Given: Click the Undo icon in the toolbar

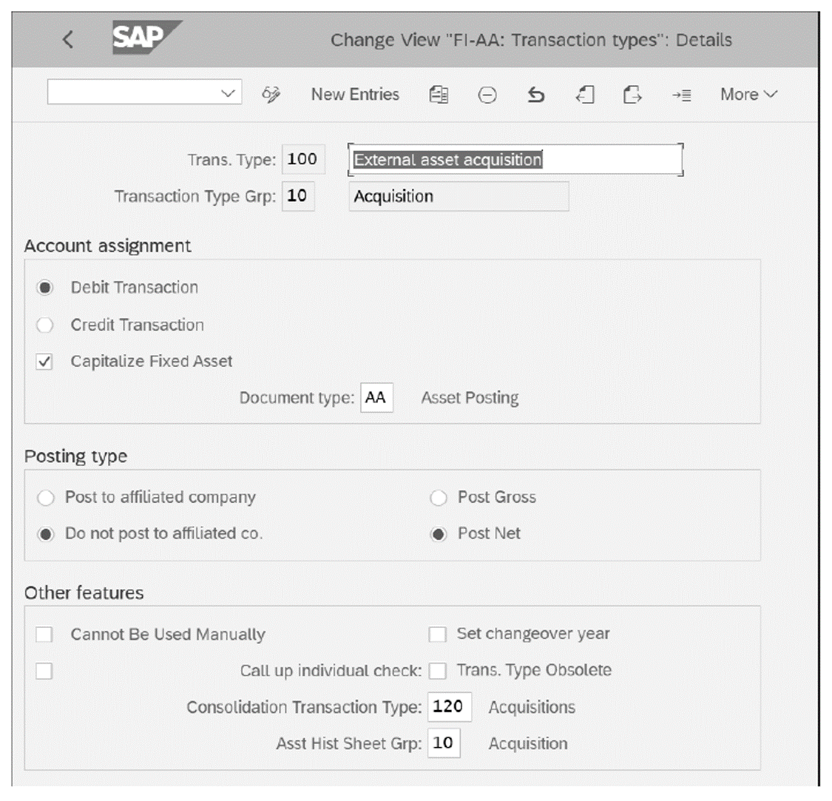Looking at the screenshot, I should pos(535,94).
